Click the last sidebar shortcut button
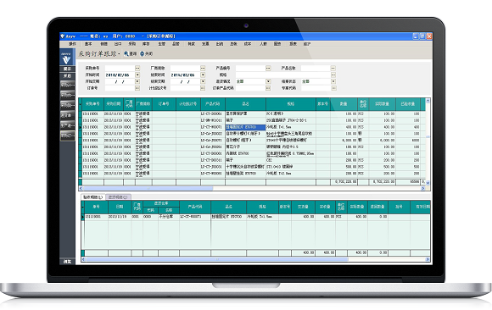The width and height of the screenshot is (492, 310). 68,136
